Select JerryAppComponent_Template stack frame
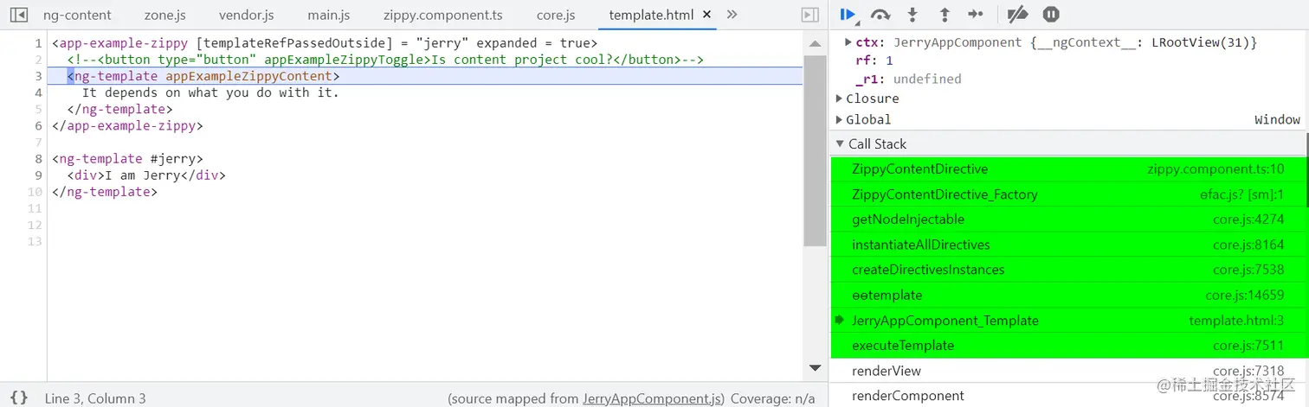The image size is (1309, 407). coord(1068,320)
